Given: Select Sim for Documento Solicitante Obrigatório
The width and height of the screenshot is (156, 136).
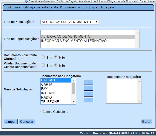Looking at the screenshot, I should coord(43,57).
